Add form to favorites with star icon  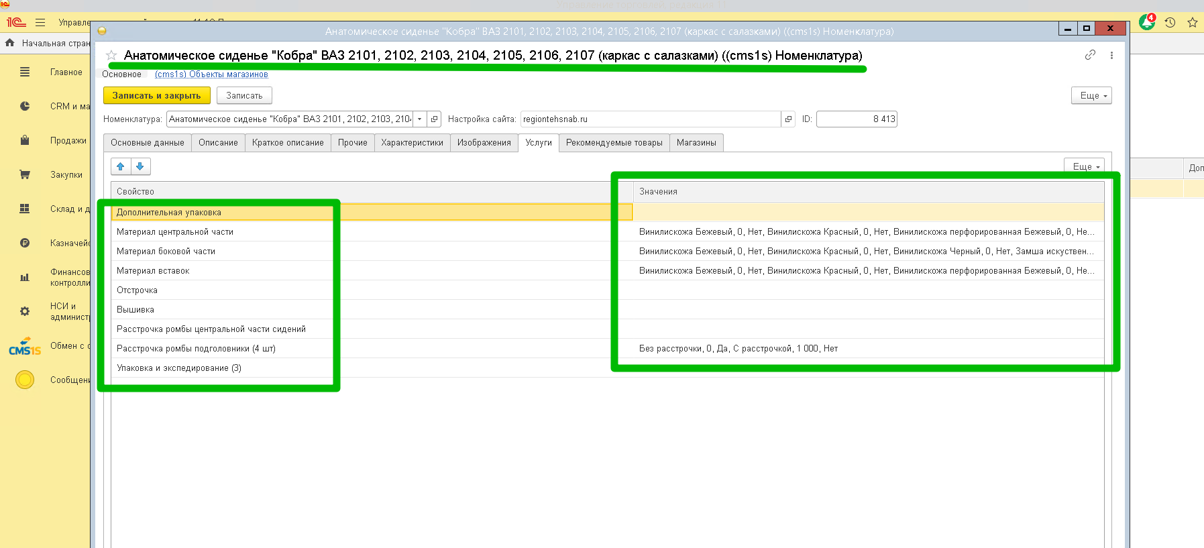pos(111,56)
